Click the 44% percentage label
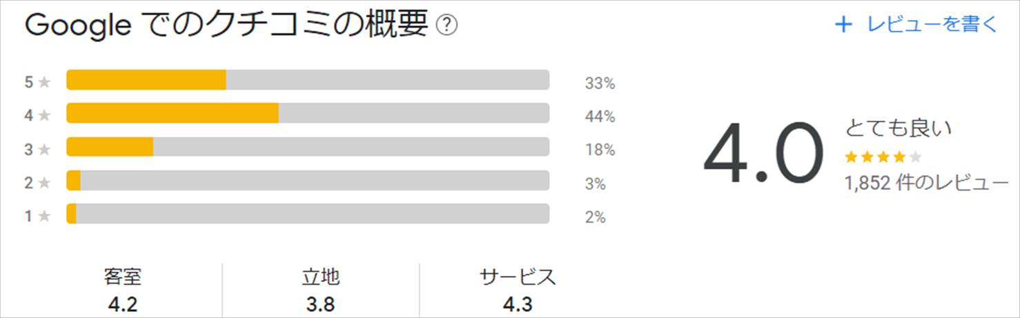Image resolution: width=1020 pixels, height=318 pixels. (x=600, y=117)
